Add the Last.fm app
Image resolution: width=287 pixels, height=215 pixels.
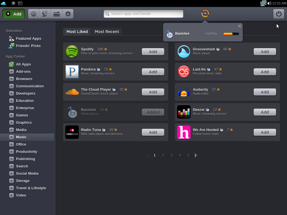point(265,72)
